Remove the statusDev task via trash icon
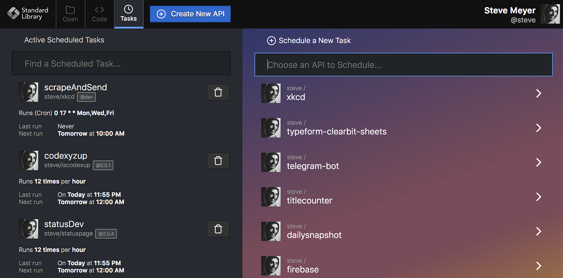Viewport: 563px width, 278px height. tap(218, 229)
